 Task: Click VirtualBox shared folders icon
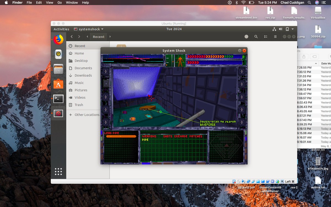(x=258, y=181)
